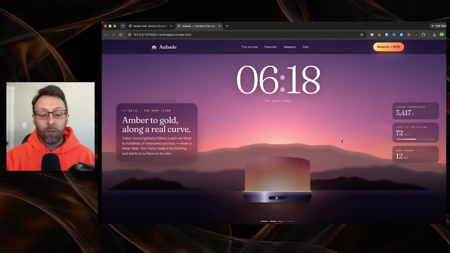View site information icon in address bar

pyautogui.click(x=130, y=35)
